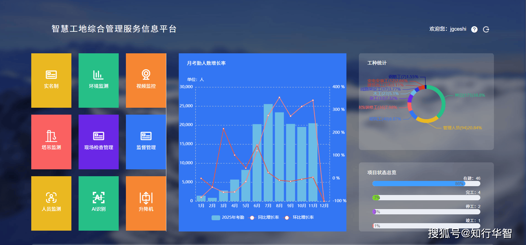This screenshot has height=245, width=526.
Task: Open the 视频监控 camera icon tile
Action: [x=146, y=75]
